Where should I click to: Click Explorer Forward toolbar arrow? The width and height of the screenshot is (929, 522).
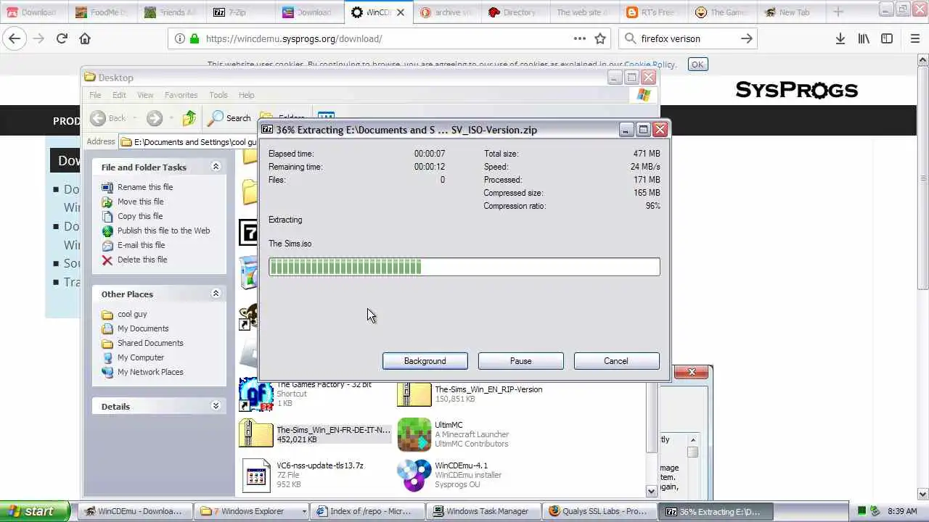(154, 118)
